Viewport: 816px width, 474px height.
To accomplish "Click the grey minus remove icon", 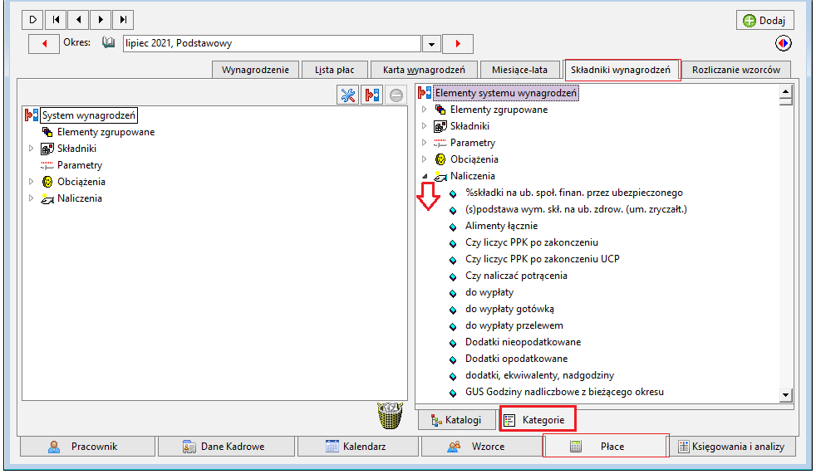I will [396, 95].
